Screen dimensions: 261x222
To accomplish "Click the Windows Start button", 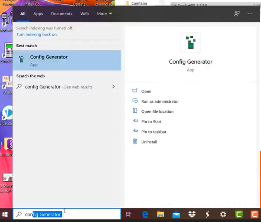I will point(6,214).
